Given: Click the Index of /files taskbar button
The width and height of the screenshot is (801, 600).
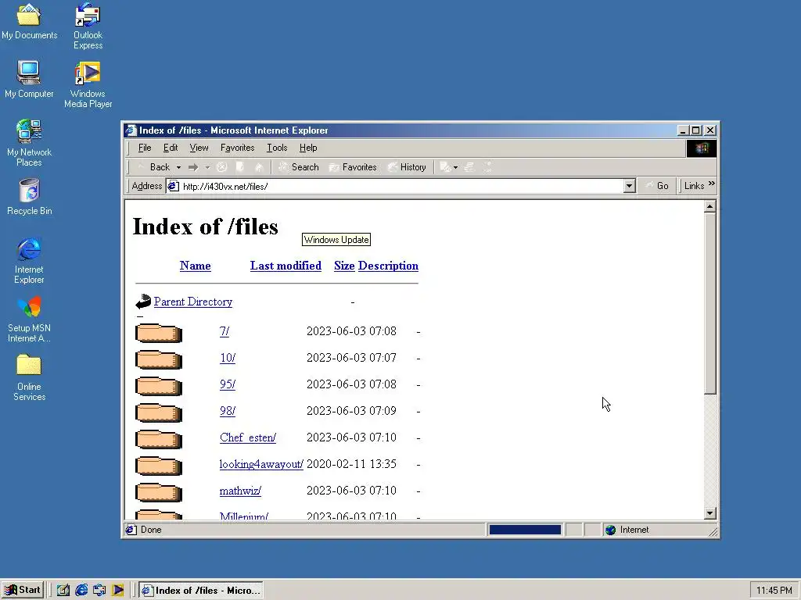Looking at the screenshot, I should [x=201, y=591].
